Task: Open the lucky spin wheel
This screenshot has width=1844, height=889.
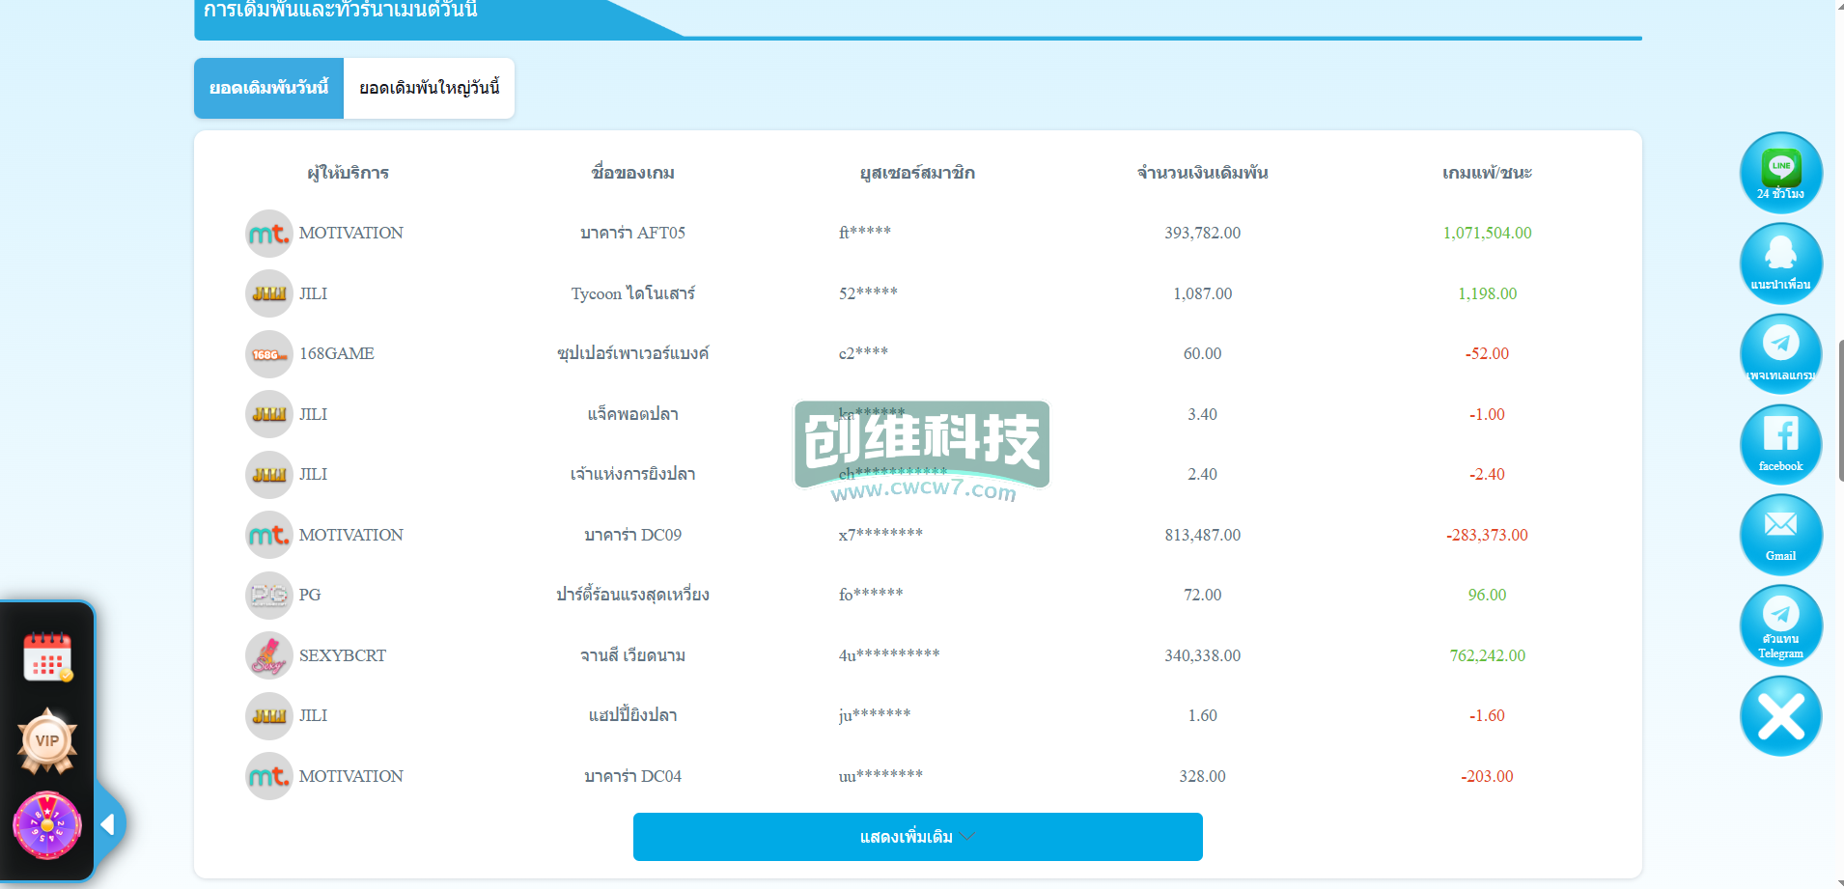Action: pyautogui.click(x=47, y=824)
